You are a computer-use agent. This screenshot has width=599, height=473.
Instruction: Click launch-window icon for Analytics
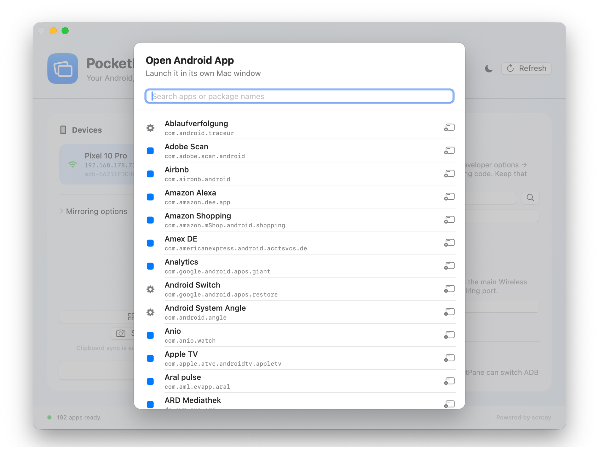tap(449, 266)
